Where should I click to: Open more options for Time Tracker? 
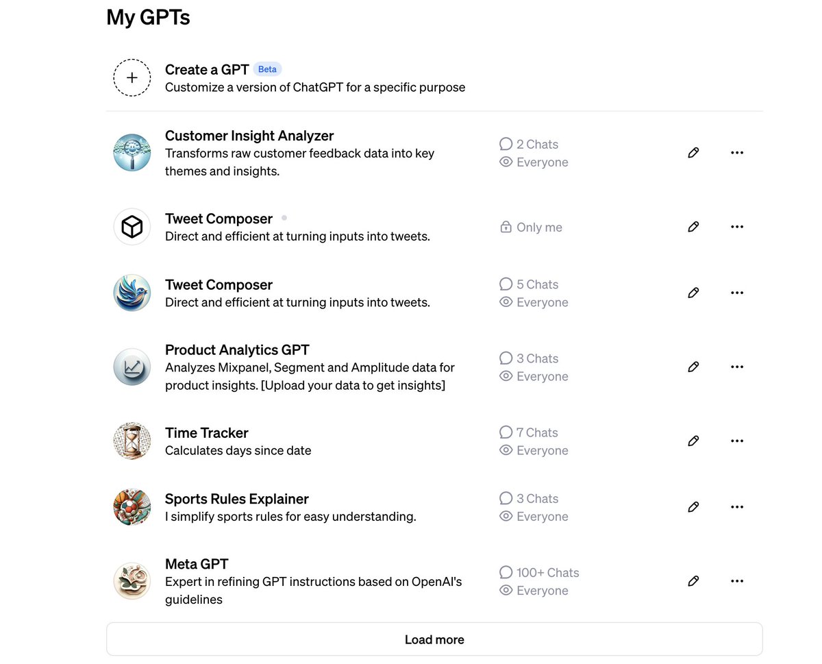click(x=737, y=441)
